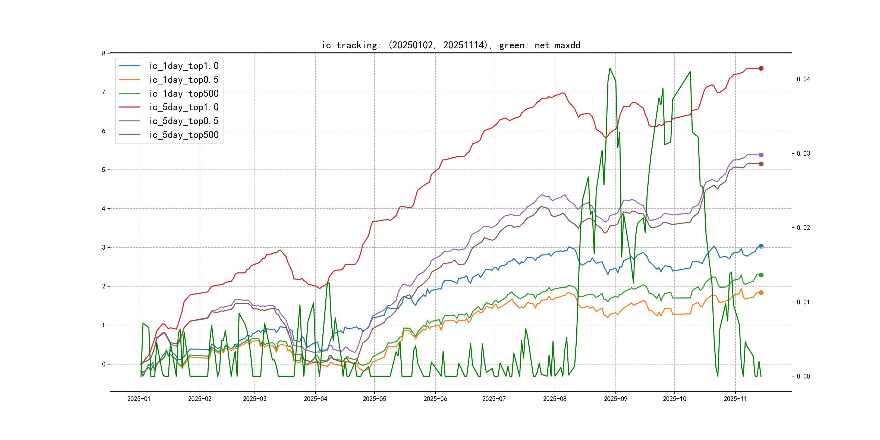Click the ic_5day_top500 legend label
The height and width of the screenshot is (440, 880).
[183, 135]
